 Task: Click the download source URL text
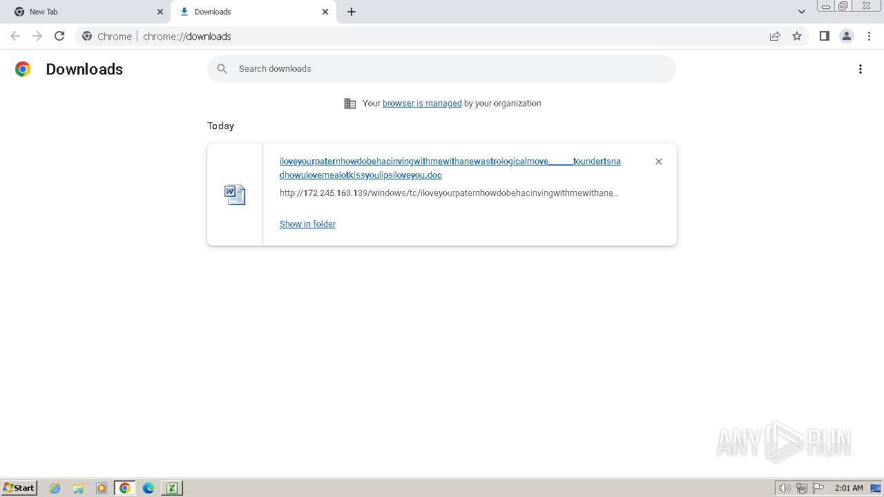coord(449,193)
